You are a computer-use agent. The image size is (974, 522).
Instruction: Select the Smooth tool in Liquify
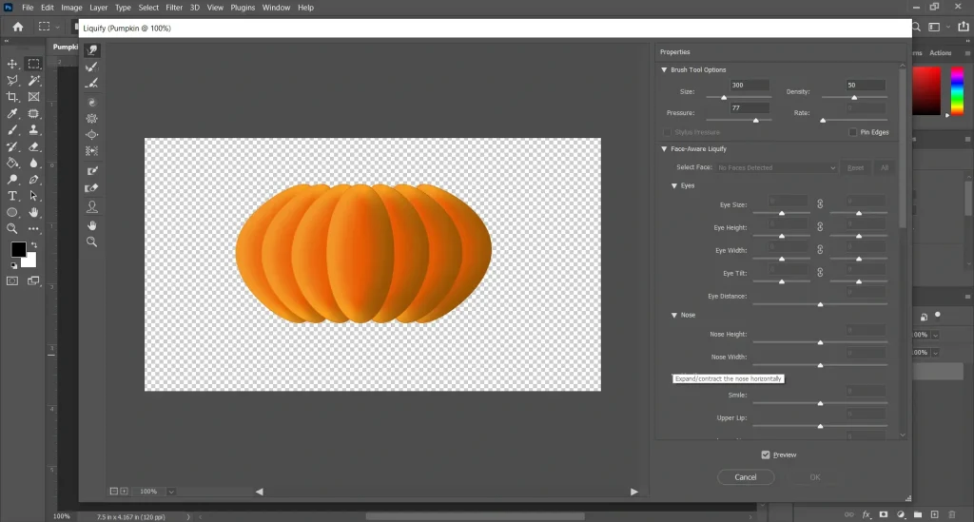[92, 83]
